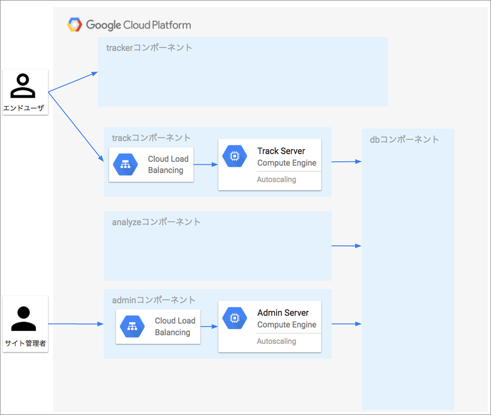
Task: Click Compute Engine icon for Track Server
Action: point(235,156)
